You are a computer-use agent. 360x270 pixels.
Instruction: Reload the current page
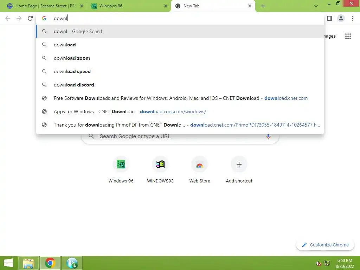[30, 18]
